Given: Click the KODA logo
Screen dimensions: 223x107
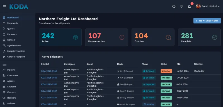Looking at the screenshot, I should click(x=19, y=6).
